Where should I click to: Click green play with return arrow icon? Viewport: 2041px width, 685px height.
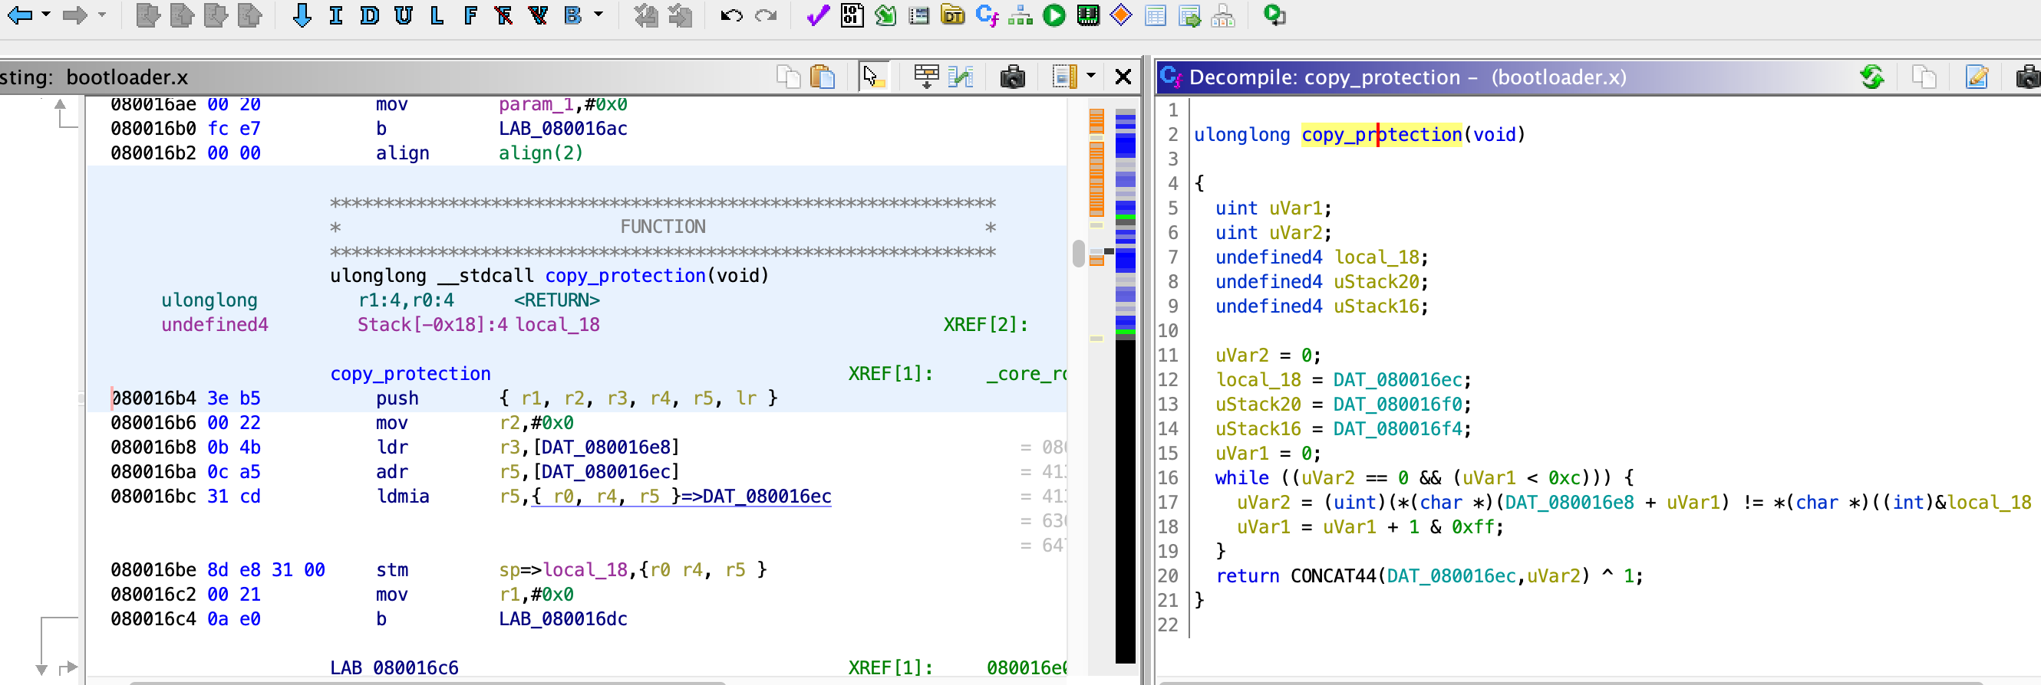1274,15
